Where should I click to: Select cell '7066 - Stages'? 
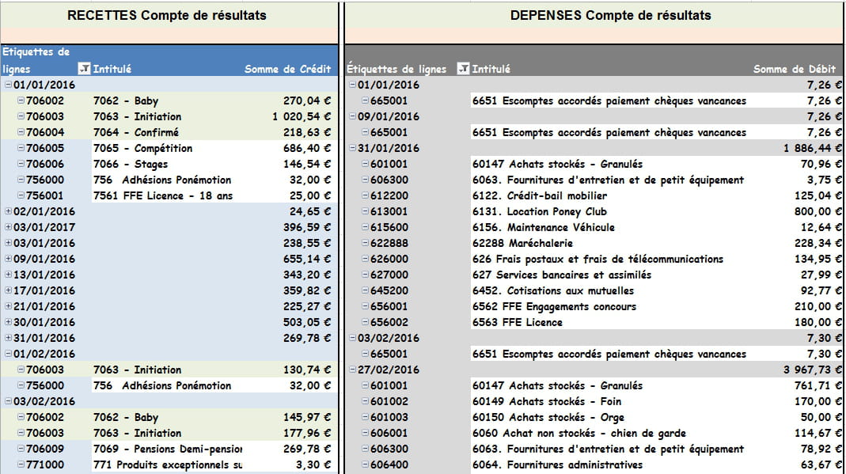130,164
